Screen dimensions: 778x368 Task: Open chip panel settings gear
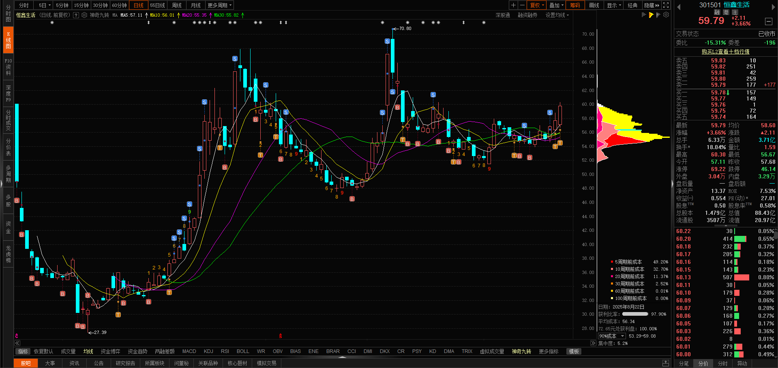(x=666, y=15)
